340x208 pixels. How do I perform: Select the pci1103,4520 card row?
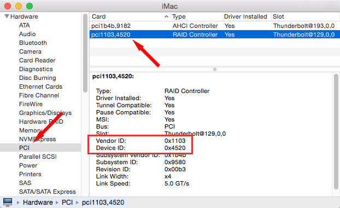coord(215,34)
